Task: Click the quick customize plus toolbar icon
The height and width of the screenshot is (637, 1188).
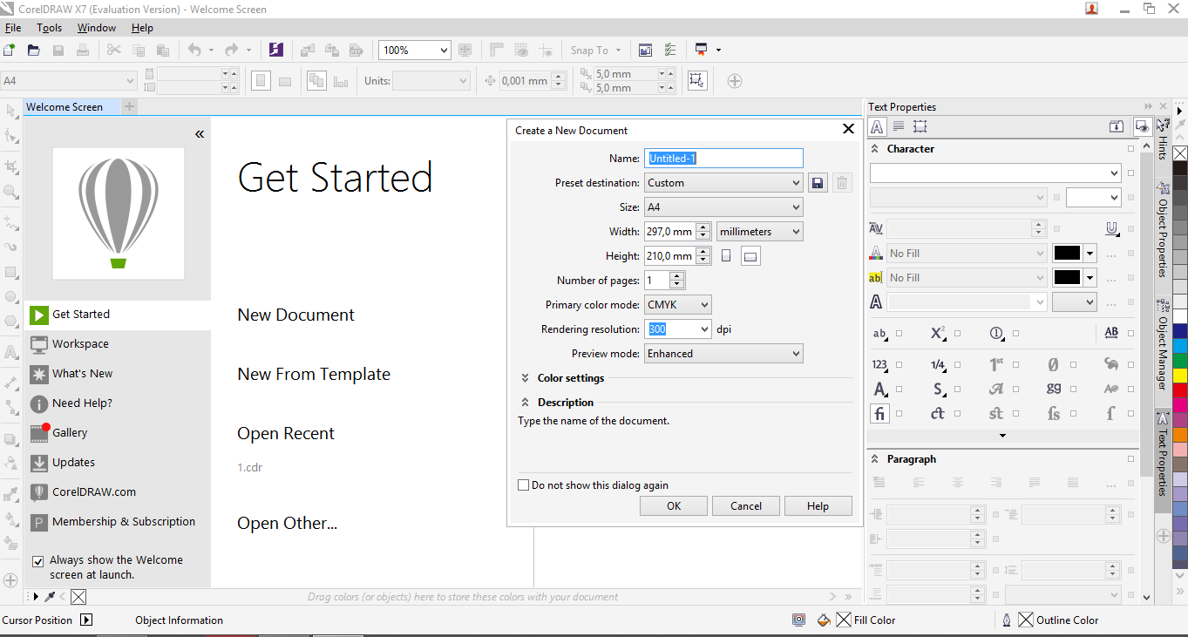Action: (735, 81)
